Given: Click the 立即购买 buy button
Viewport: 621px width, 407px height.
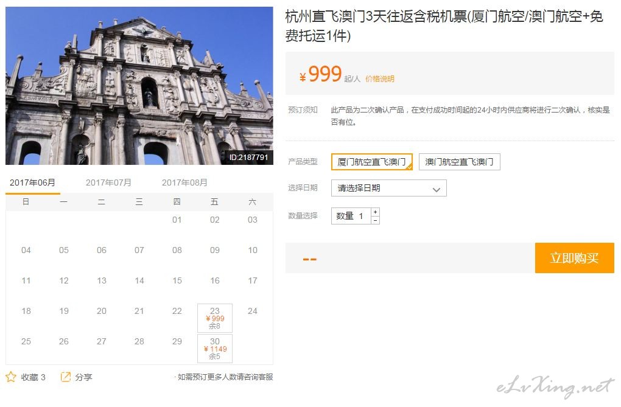Looking at the screenshot, I should click(x=574, y=258).
